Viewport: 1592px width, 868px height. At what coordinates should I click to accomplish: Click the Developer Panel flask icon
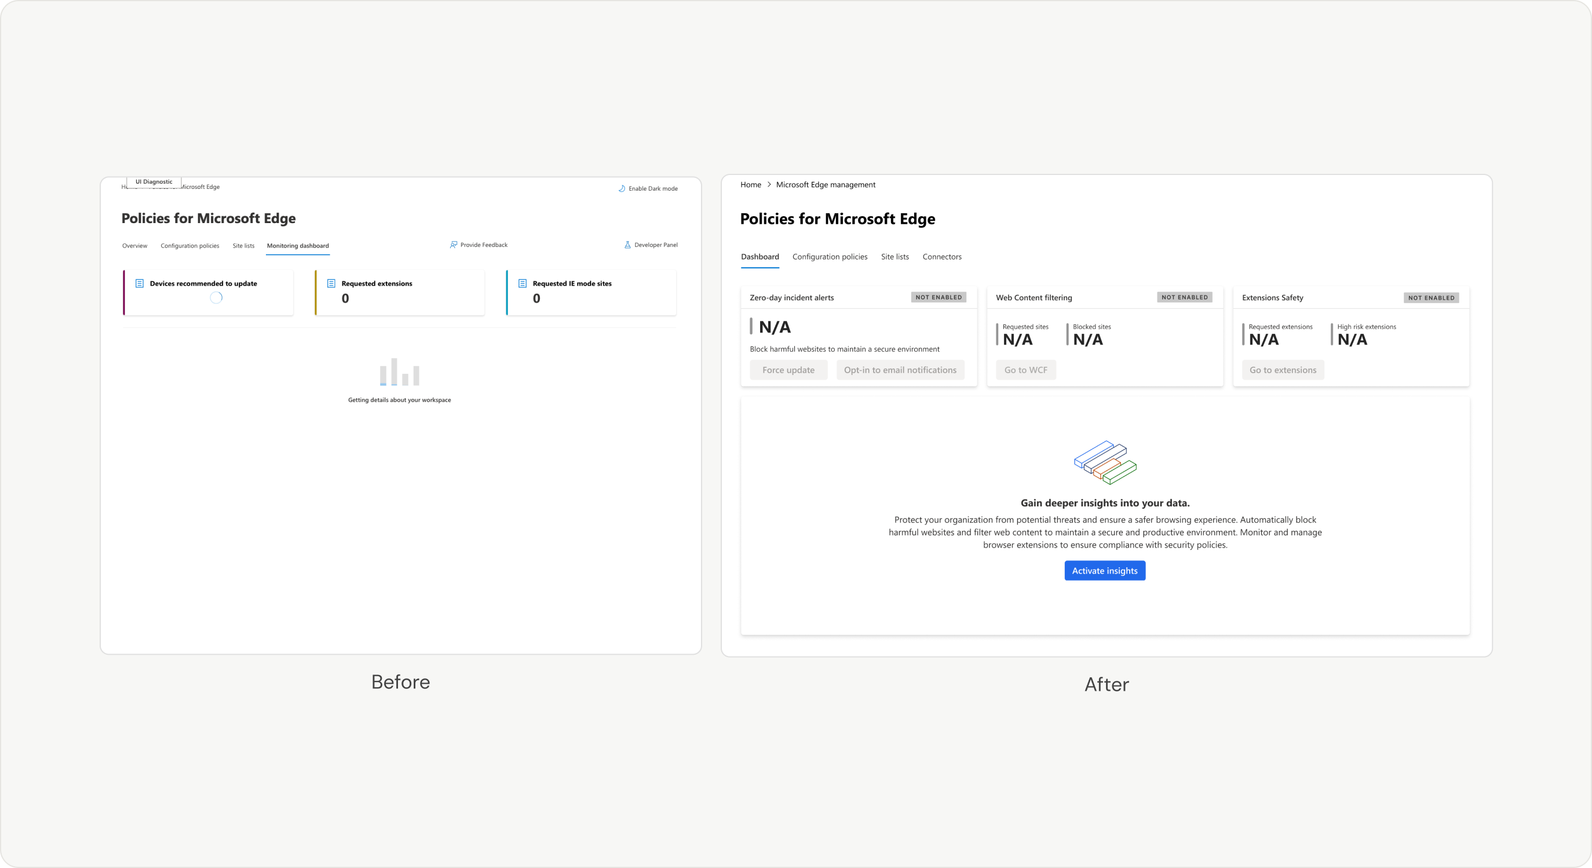pyautogui.click(x=627, y=245)
